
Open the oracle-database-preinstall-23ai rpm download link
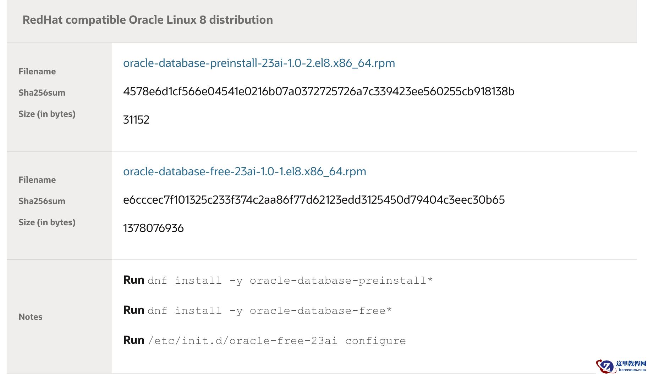[x=259, y=63]
